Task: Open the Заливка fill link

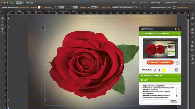Action: (34, 7)
